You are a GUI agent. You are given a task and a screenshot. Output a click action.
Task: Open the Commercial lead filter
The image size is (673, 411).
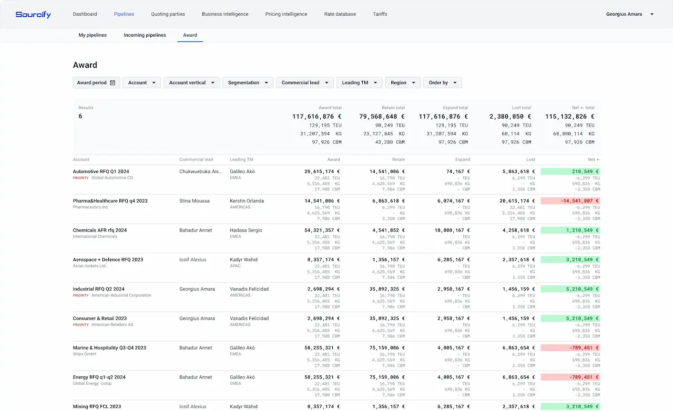[x=304, y=82]
